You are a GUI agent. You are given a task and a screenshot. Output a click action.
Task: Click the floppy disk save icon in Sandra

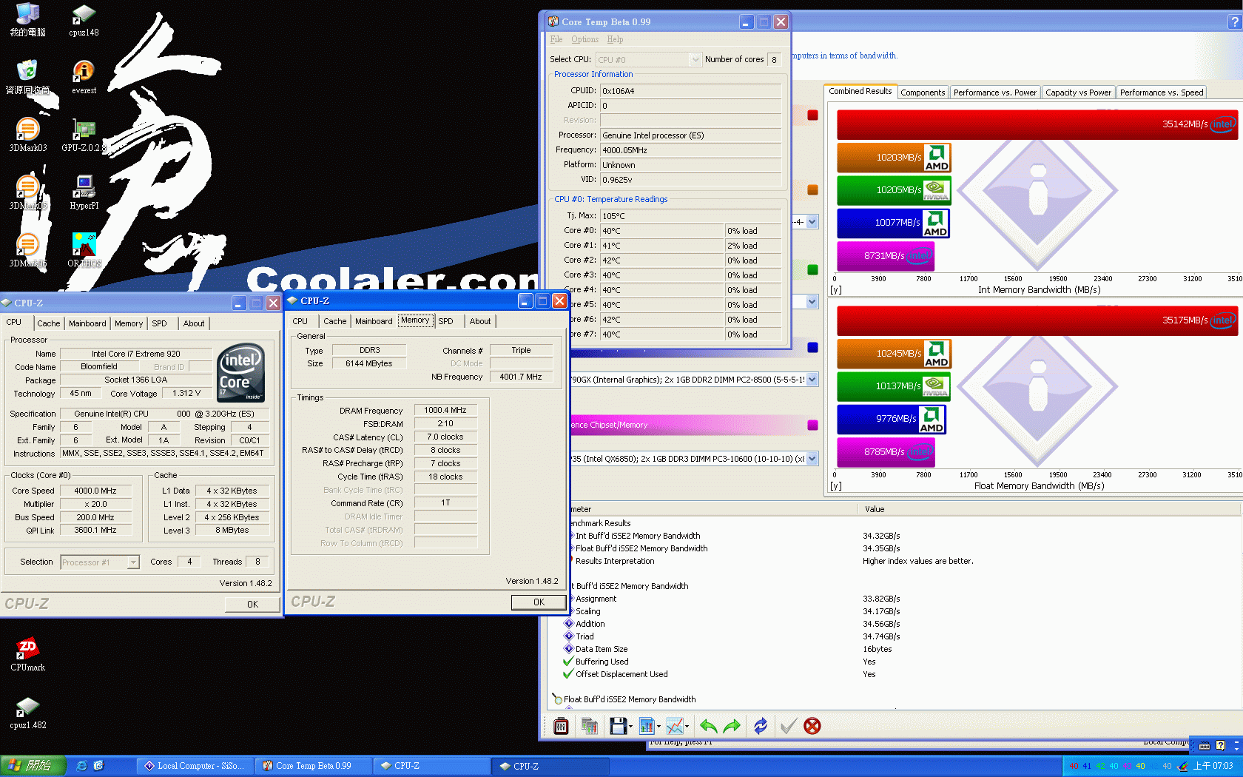coord(618,726)
